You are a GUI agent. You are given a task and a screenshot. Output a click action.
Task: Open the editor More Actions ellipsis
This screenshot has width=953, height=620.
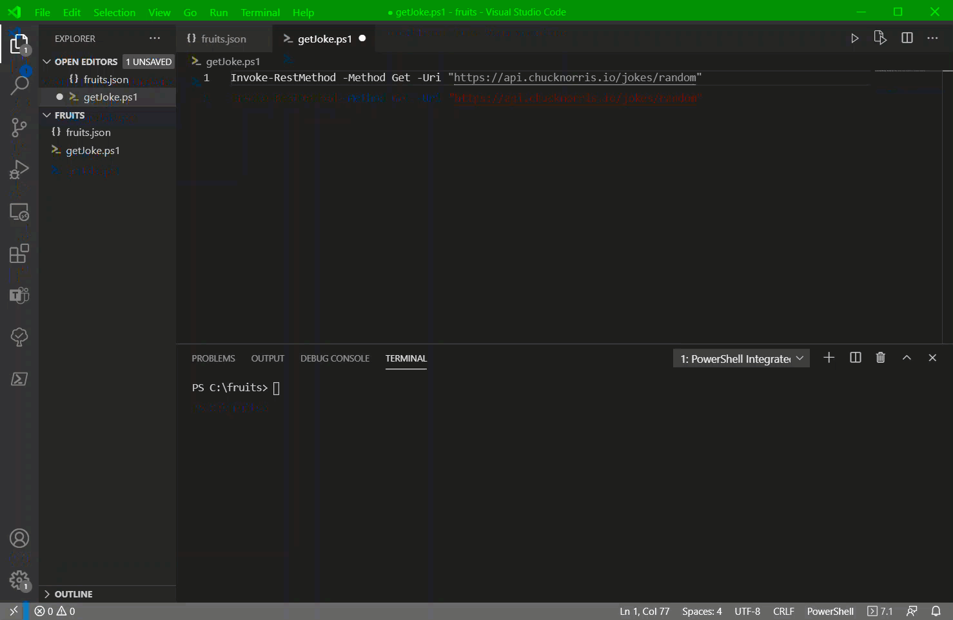pyautogui.click(x=932, y=38)
